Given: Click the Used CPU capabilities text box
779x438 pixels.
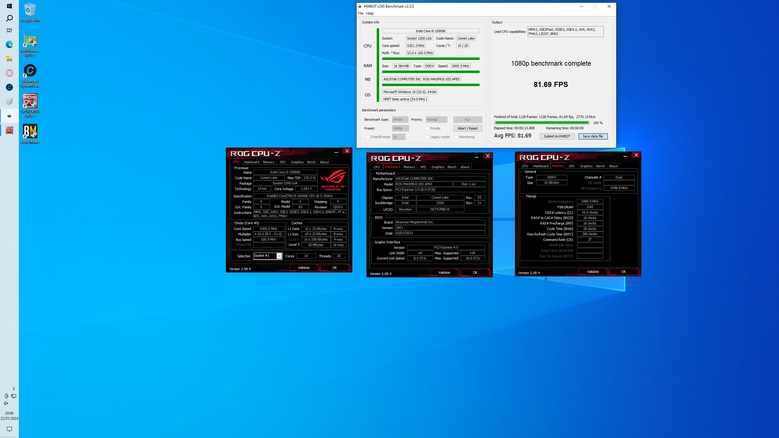Looking at the screenshot, I should pyautogui.click(x=565, y=32).
